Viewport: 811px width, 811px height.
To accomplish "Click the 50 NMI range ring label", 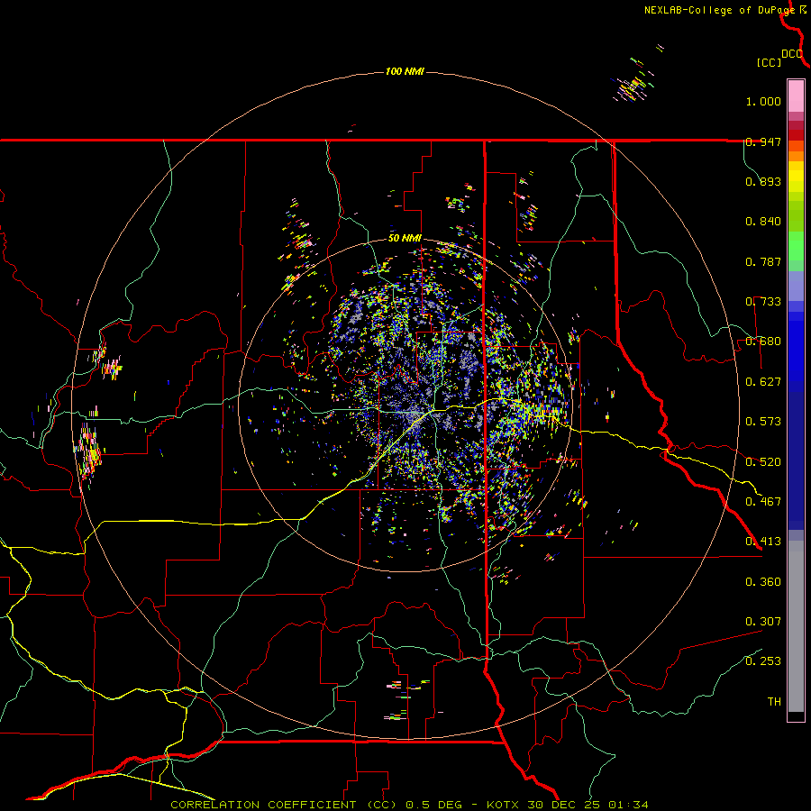I will tap(405, 239).
